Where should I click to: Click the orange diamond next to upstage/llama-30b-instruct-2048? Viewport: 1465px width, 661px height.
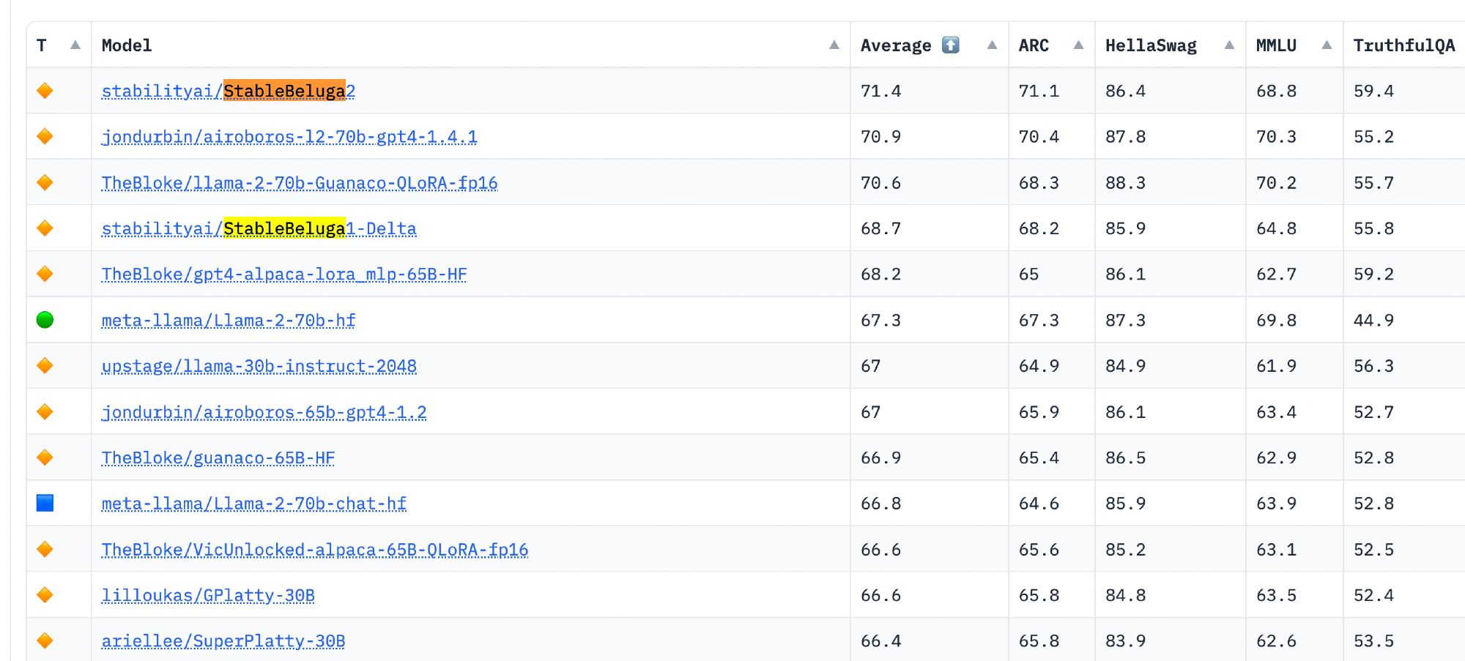[45, 365]
